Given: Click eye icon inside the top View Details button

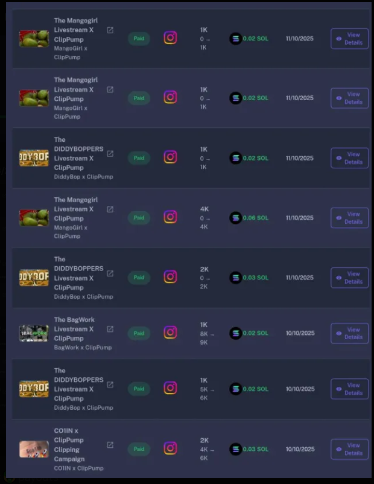Looking at the screenshot, I should pos(339,38).
